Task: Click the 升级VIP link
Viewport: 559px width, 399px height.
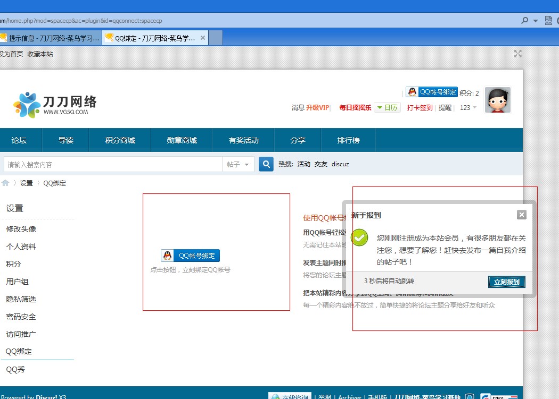Action: [317, 107]
